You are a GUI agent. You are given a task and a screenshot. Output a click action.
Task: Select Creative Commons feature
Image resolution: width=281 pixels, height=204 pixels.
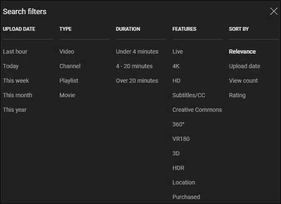coord(197,110)
